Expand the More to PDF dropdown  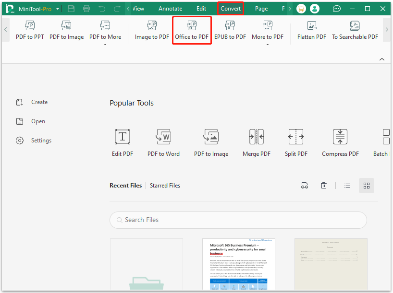268,45
